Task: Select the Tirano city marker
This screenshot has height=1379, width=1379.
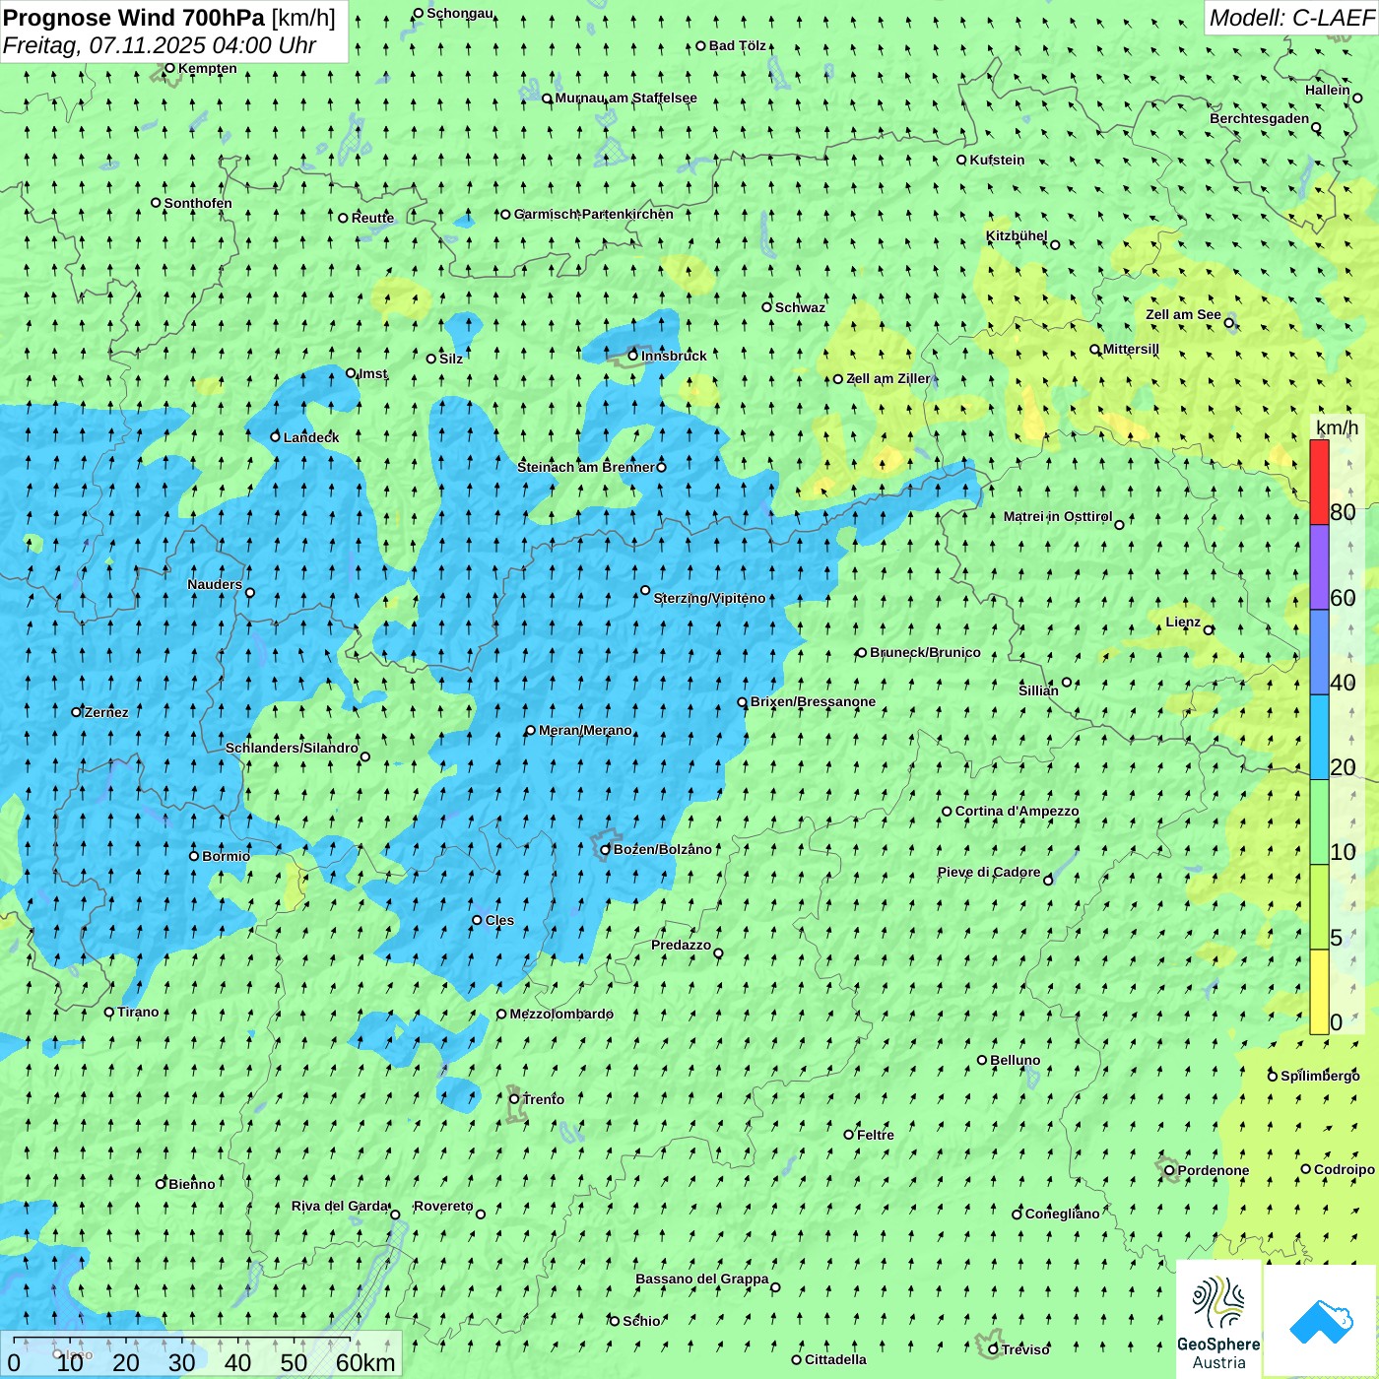Action: click(109, 1012)
